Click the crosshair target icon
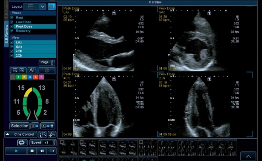Viewport: 262px width, 161px height. tap(47, 70)
